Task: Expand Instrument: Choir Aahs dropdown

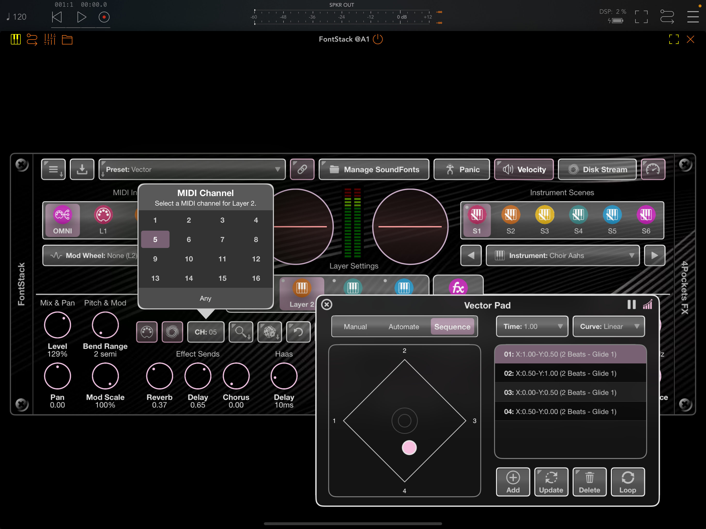Action: click(563, 255)
